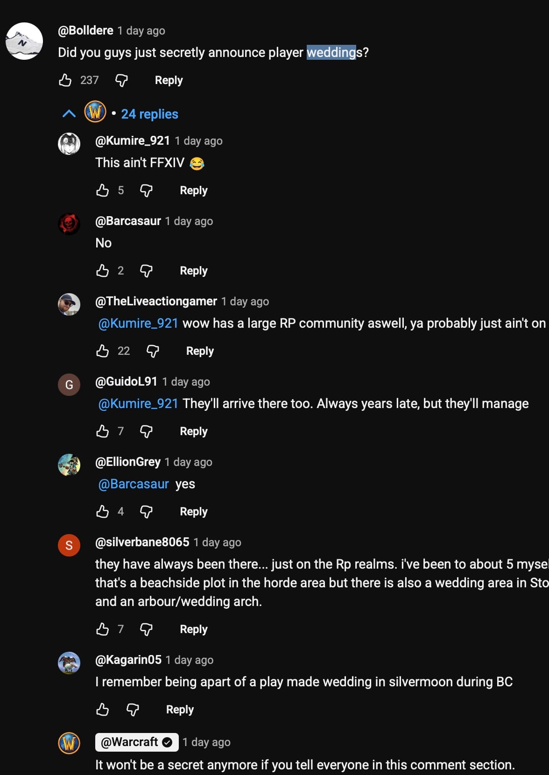Like Bolldere's comment about player weddings
This screenshot has width=549, height=775.
coord(65,80)
